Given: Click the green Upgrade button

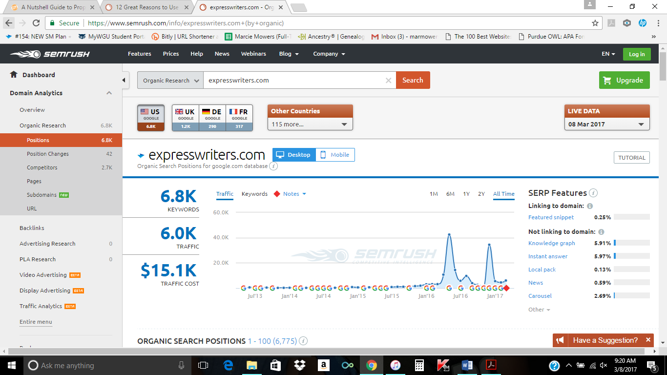Looking at the screenshot, I should tap(625, 80).
